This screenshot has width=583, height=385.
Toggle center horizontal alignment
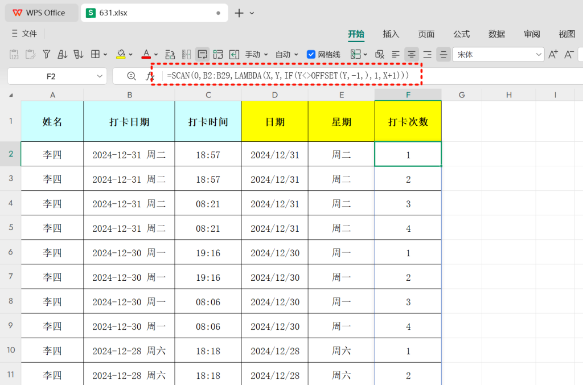(x=412, y=55)
